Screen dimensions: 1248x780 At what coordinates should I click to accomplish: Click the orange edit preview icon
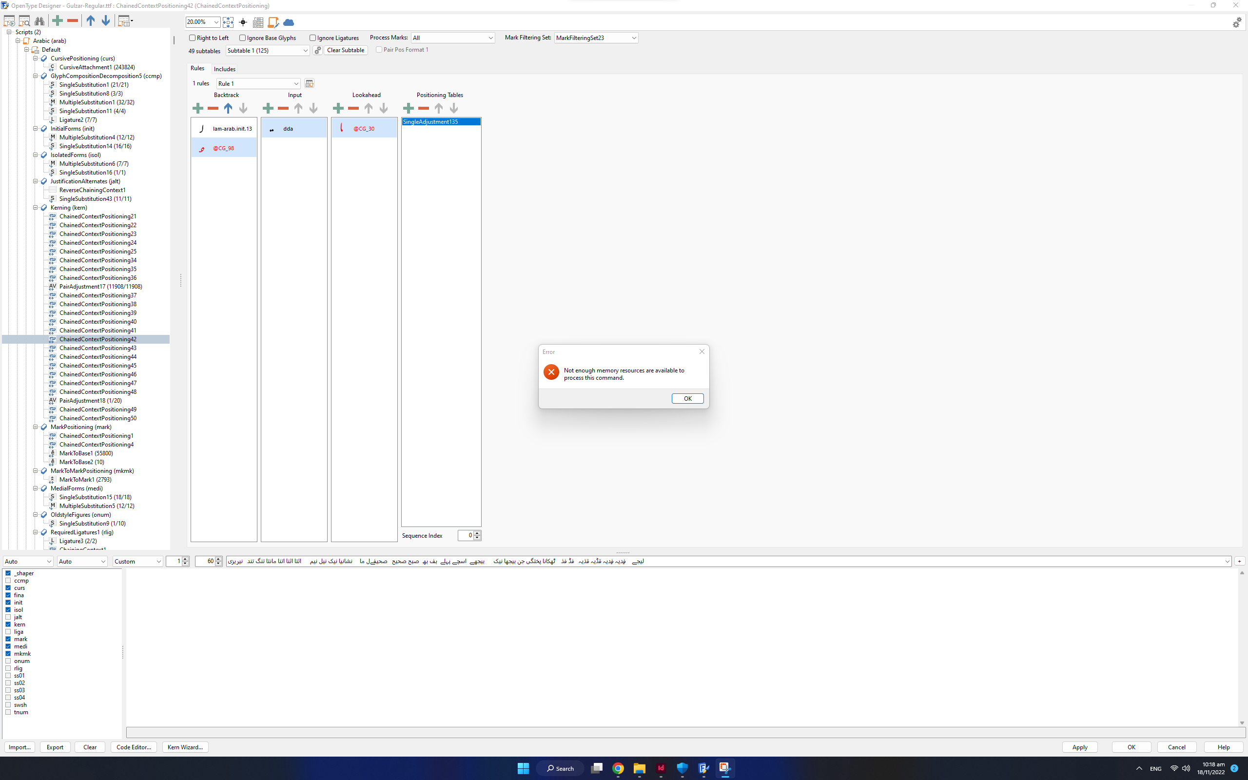pyautogui.click(x=273, y=22)
